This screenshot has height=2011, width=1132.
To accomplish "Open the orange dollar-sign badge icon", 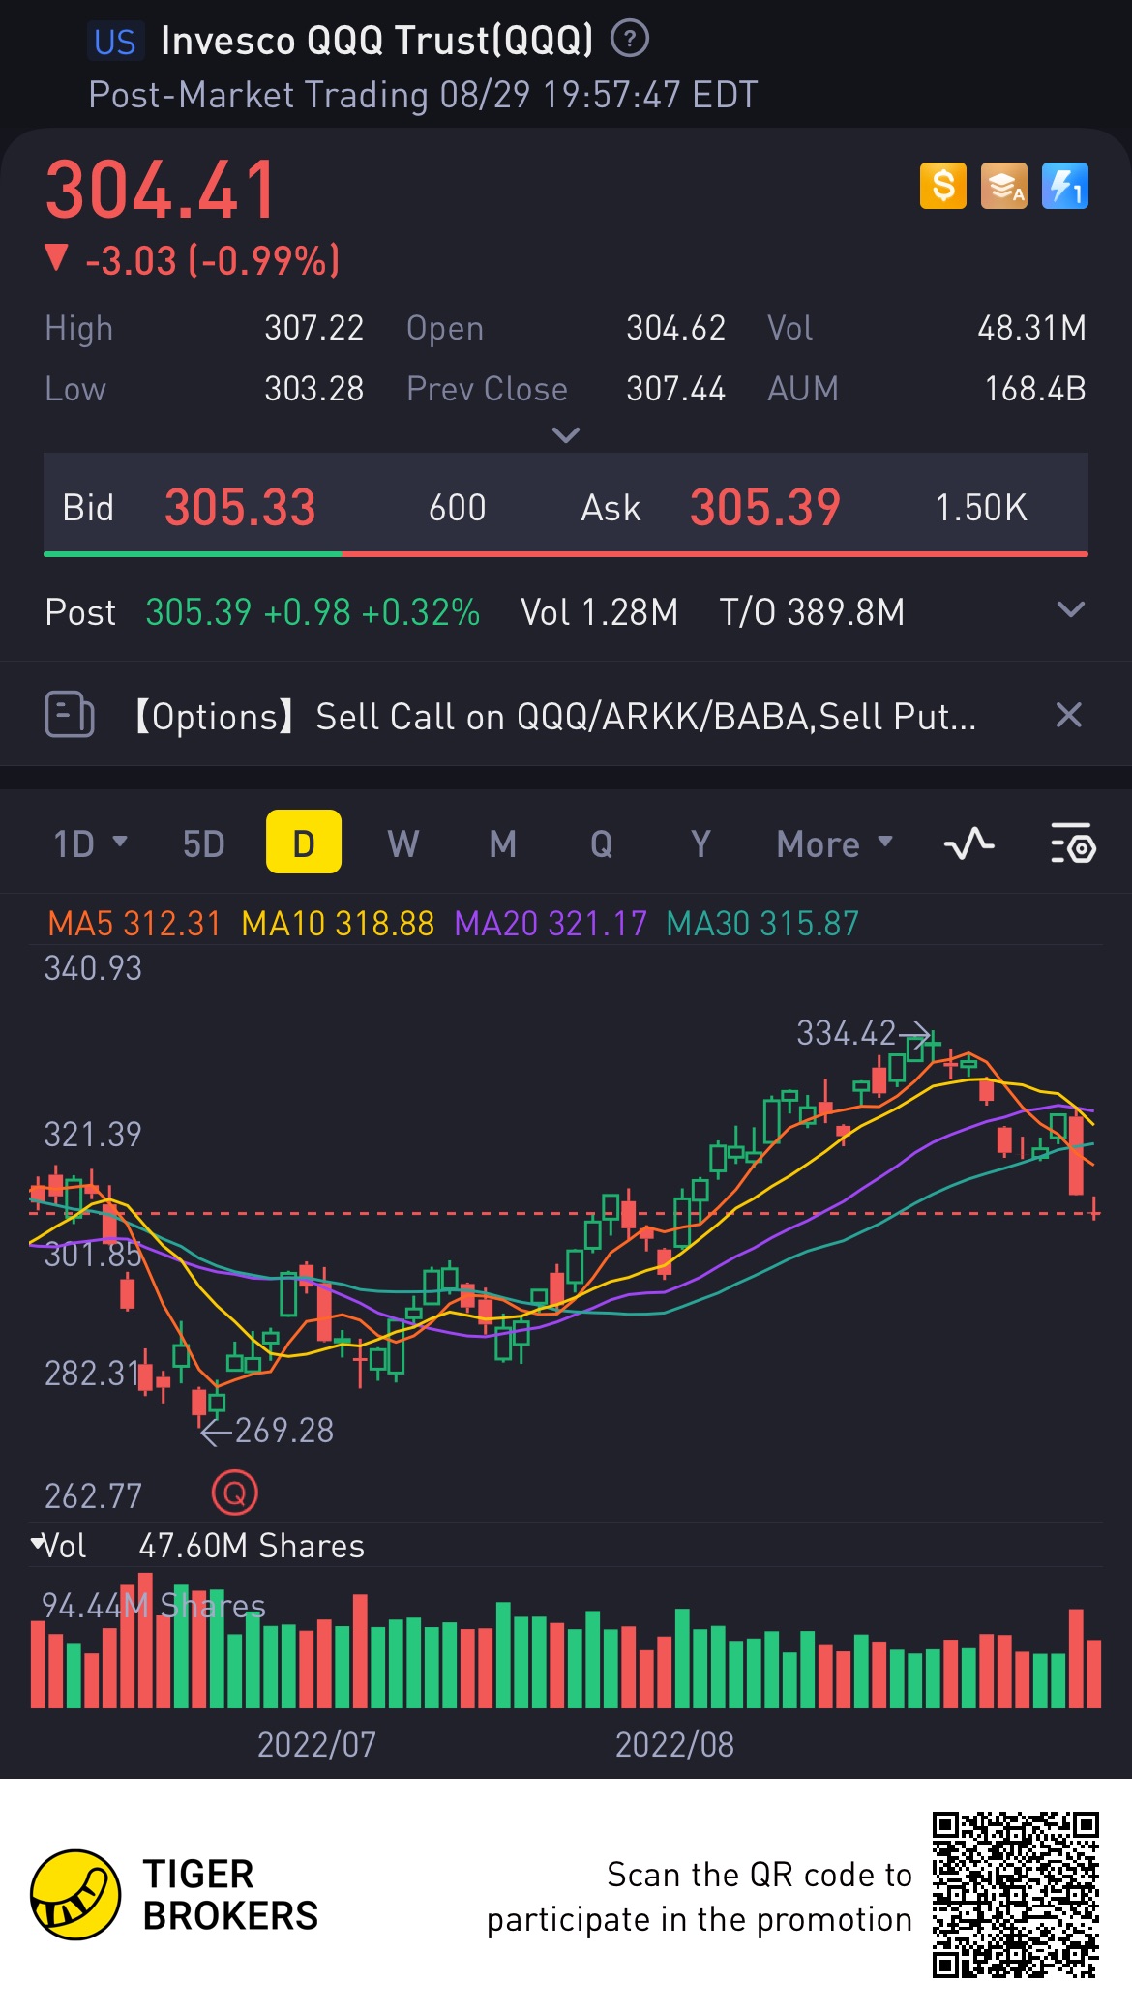I will 943,186.
